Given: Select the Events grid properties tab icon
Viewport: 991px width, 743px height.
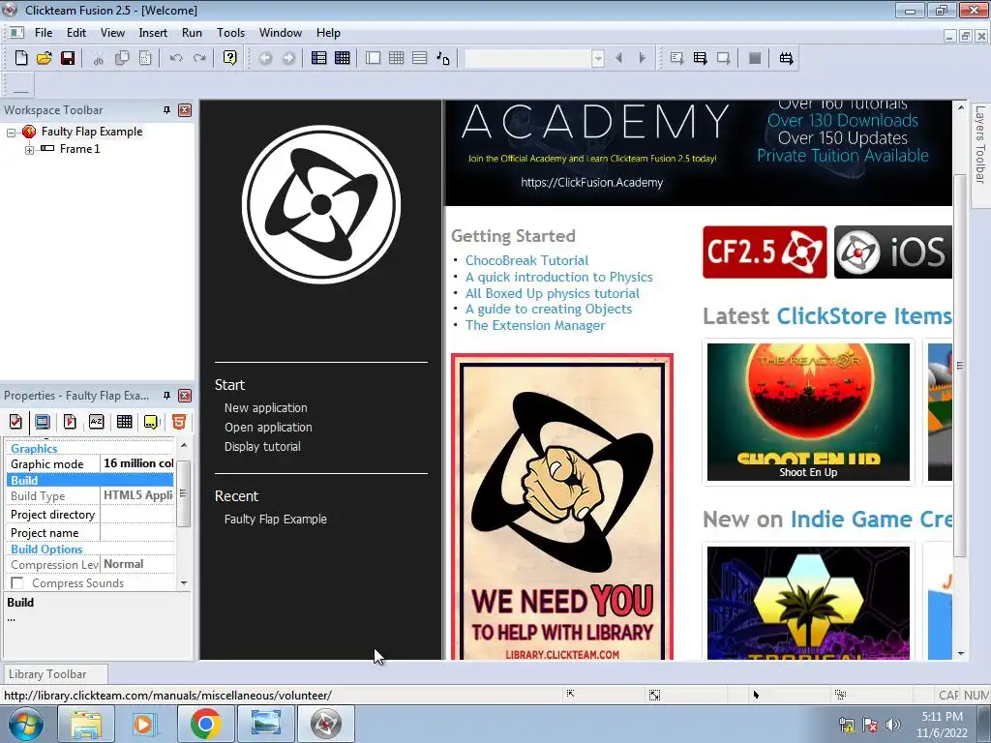Looking at the screenshot, I should coord(124,422).
